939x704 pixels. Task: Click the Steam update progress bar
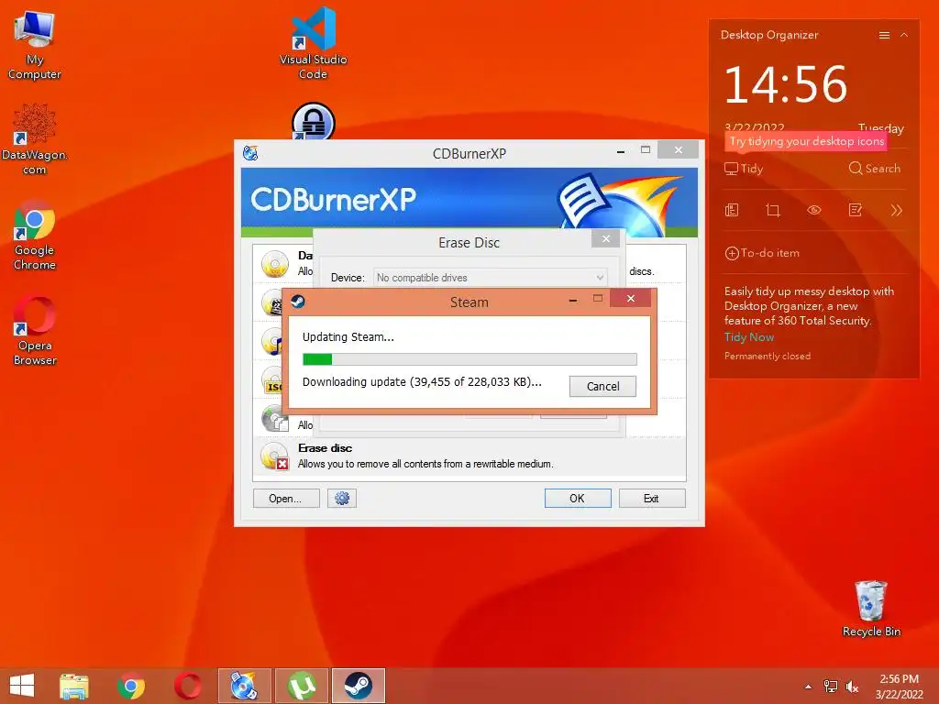tap(469, 359)
